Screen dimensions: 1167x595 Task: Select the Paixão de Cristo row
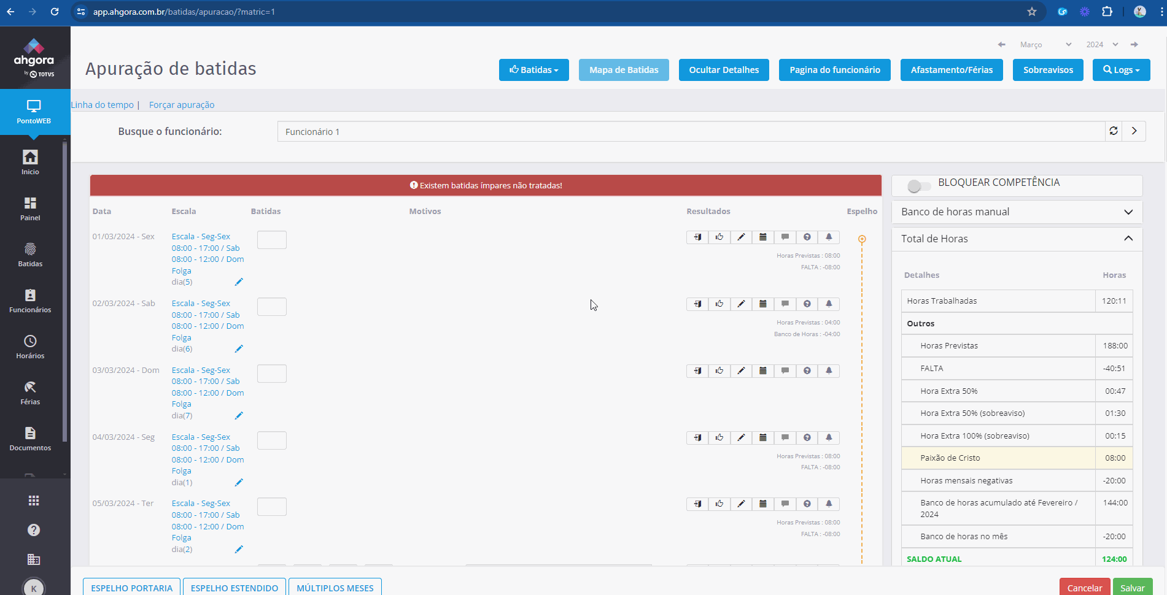tap(1017, 458)
